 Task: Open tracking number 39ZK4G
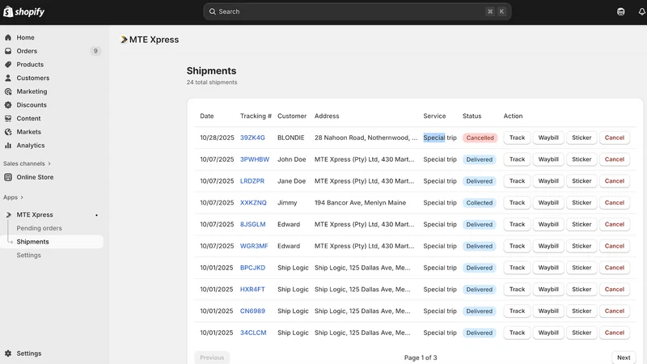(252, 138)
